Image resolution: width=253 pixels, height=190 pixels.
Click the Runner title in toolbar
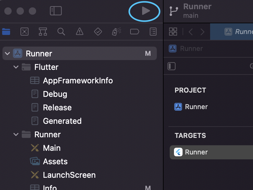coord(197,7)
